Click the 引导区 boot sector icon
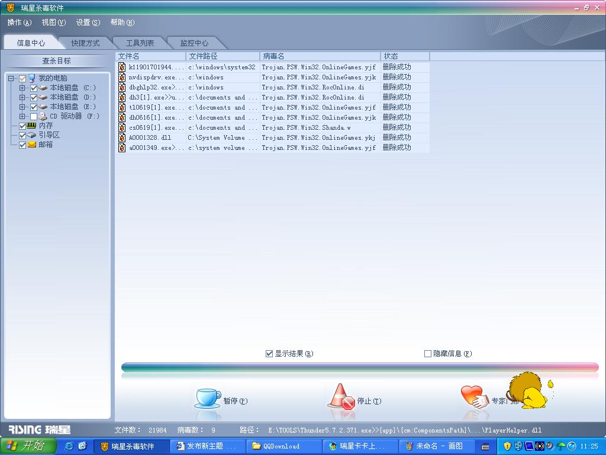The height and width of the screenshot is (455, 606). pos(32,135)
